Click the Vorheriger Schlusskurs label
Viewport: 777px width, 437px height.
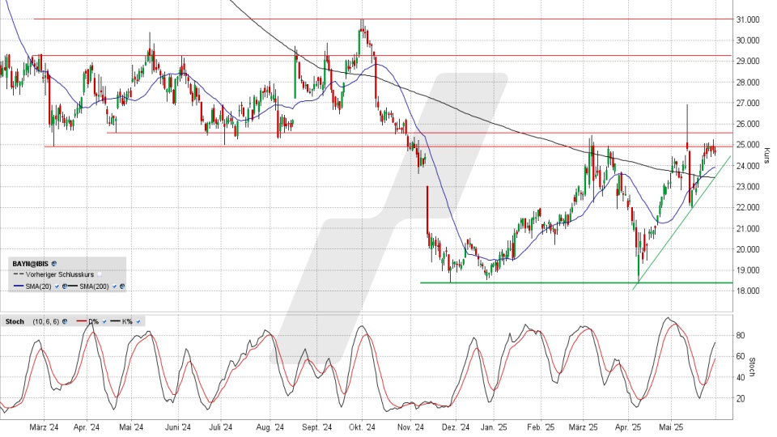[60, 274]
